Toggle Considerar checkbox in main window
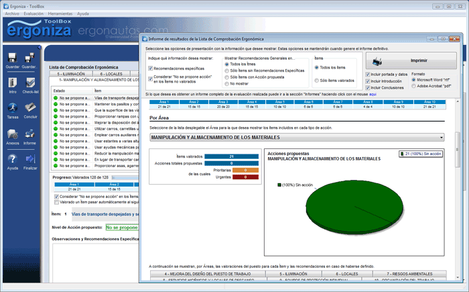469x292 pixels. tap(56, 197)
